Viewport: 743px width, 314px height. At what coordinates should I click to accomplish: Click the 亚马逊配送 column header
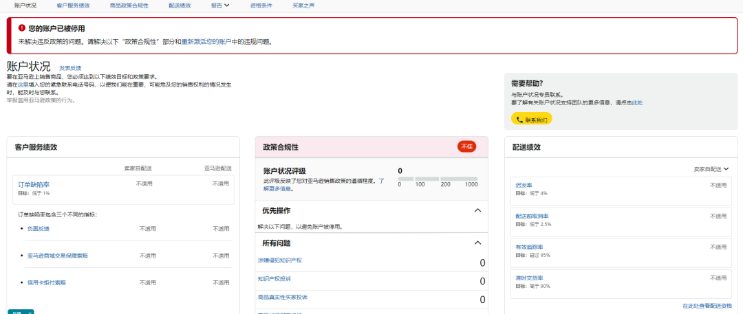(x=217, y=168)
